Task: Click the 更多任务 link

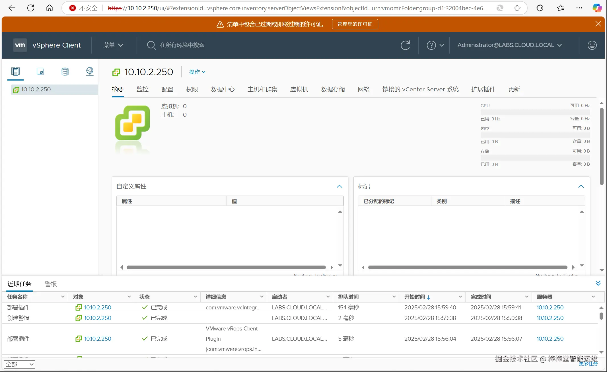Action: tap(588, 364)
